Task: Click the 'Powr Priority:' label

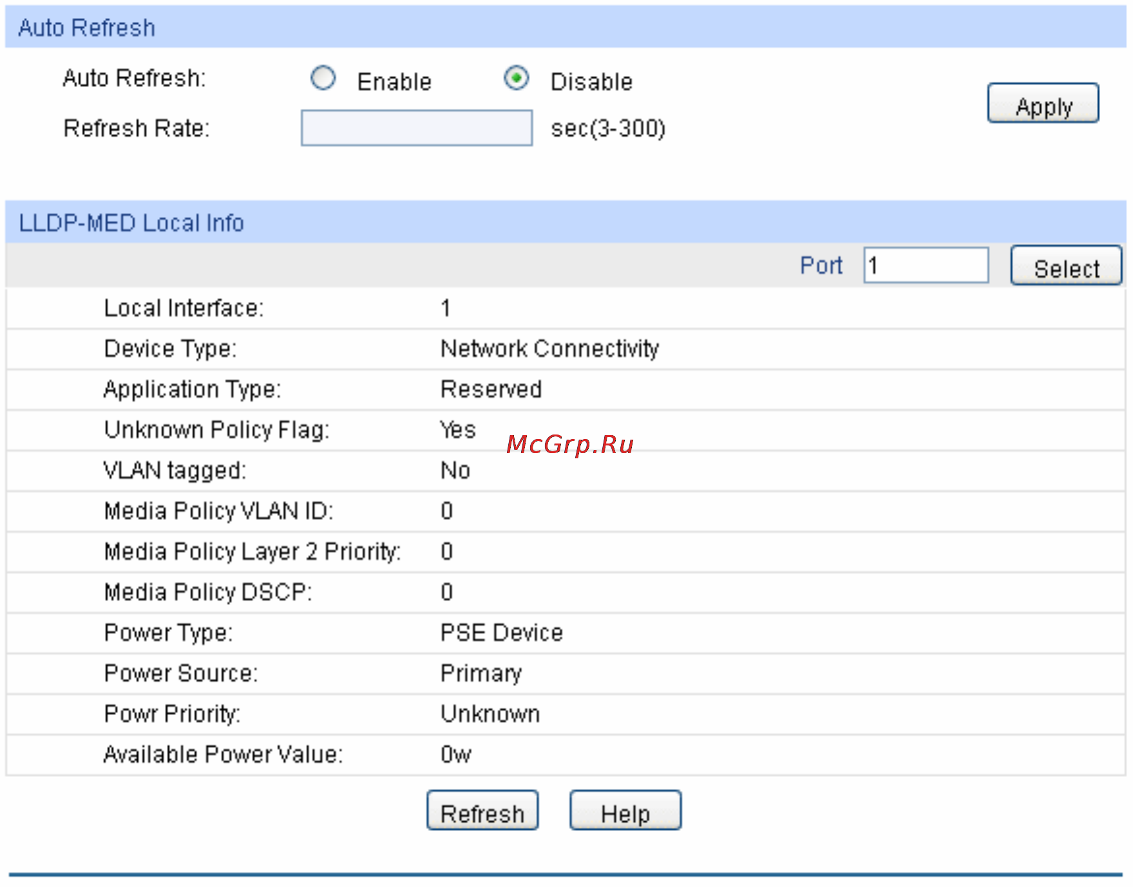Action: click(x=172, y=714)
